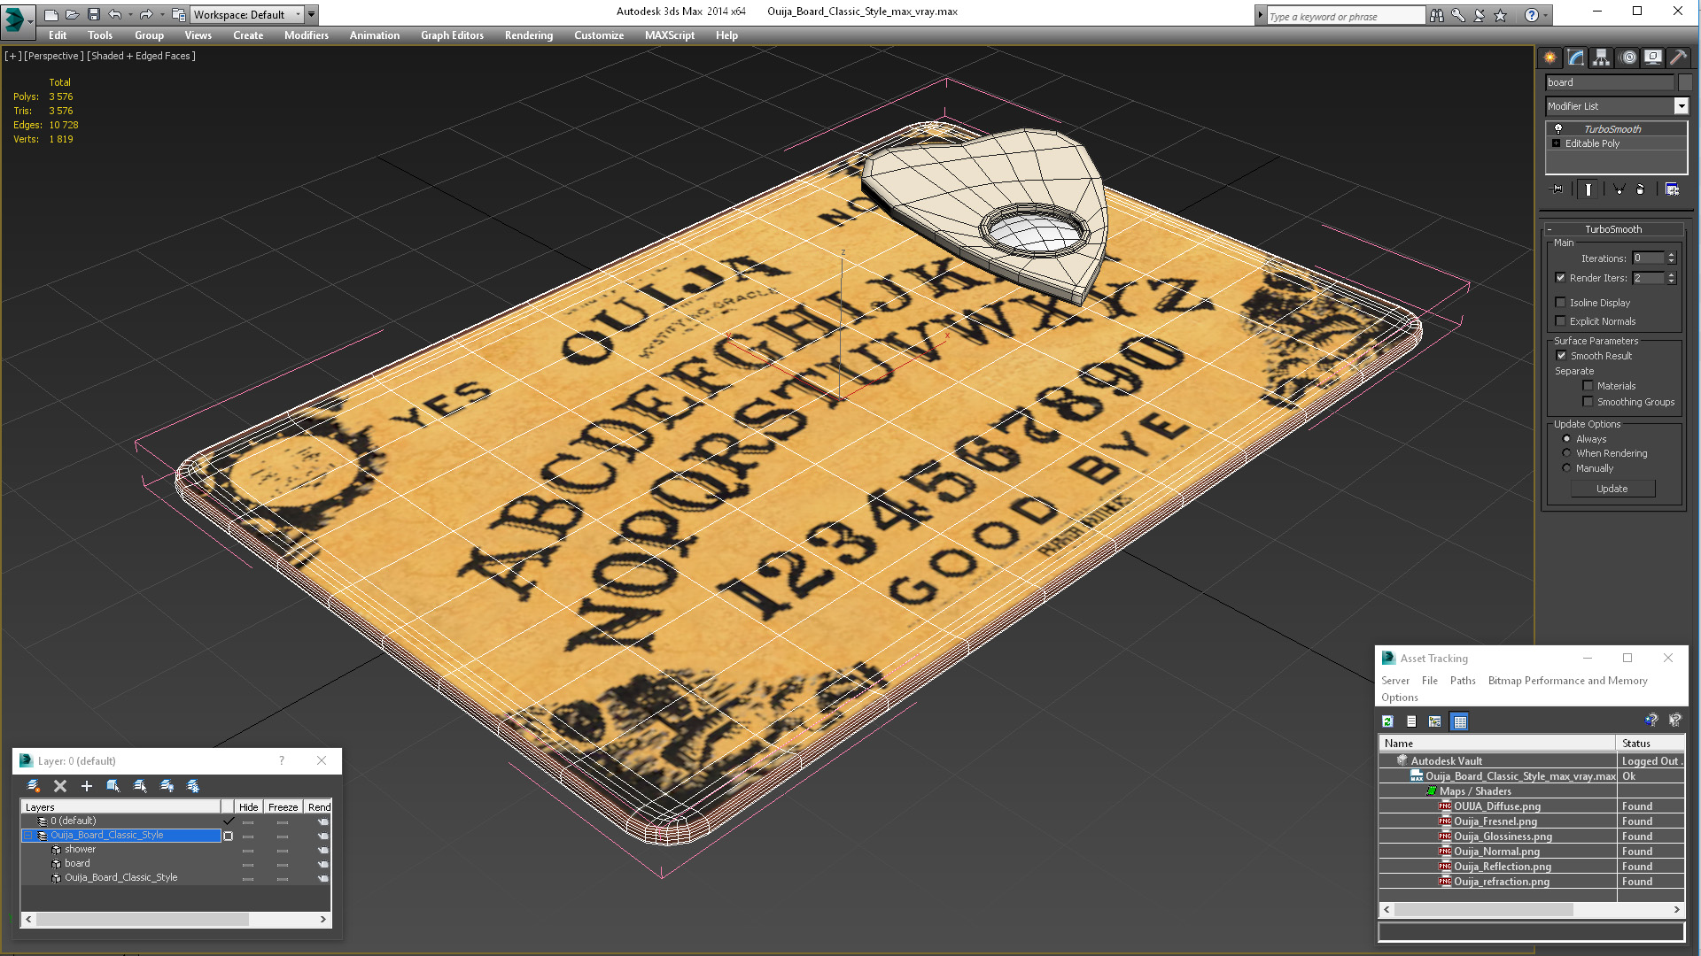The height and width of the screenshot is (956, 1701).
Task: Click the Save File toolbar icon
Action: click(94, 14)
